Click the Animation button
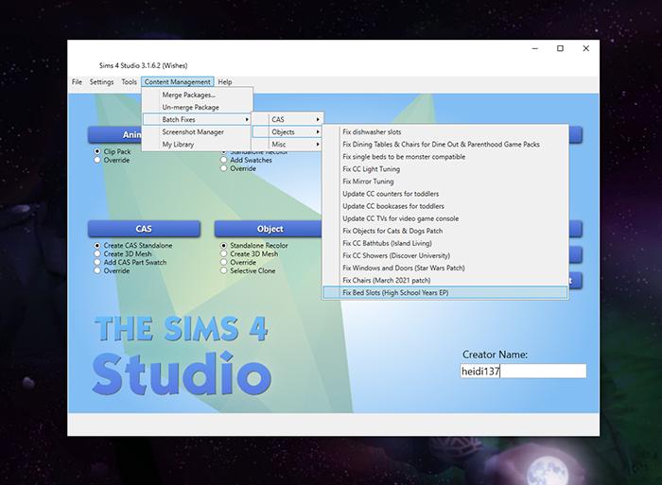This screenshot has height=485, width=662. pos(114,134)
